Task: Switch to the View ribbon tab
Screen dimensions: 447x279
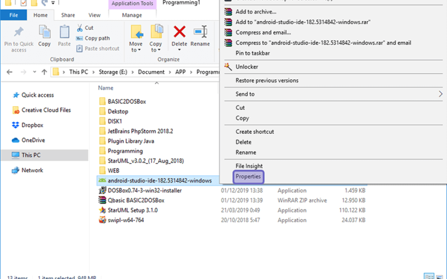Action: (x=94, y=15)
